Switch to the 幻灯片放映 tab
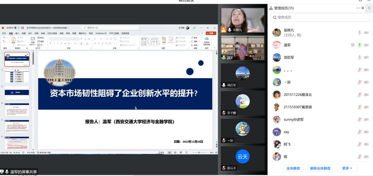The image size is (373, 176). 52,33
